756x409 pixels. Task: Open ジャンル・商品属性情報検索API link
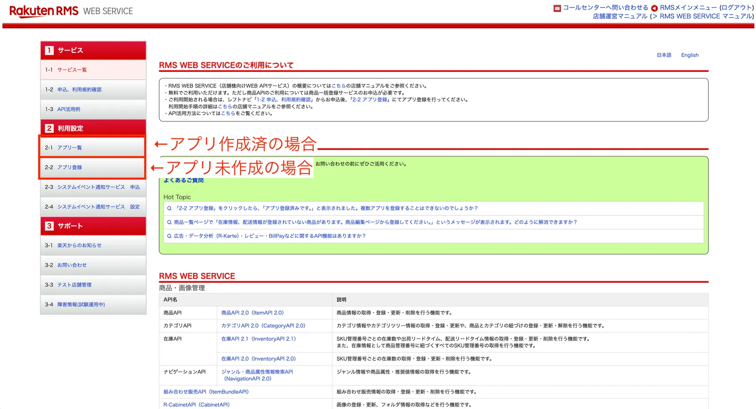pyautogui.click(x=257, y=375)
